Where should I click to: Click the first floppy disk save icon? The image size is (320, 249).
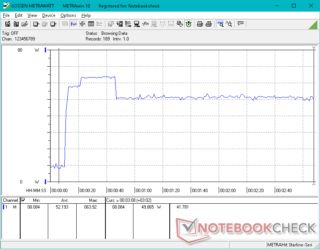[x=7, y=24]
